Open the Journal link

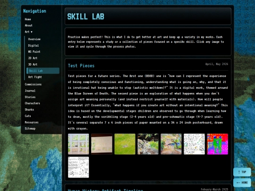(30, 91)
